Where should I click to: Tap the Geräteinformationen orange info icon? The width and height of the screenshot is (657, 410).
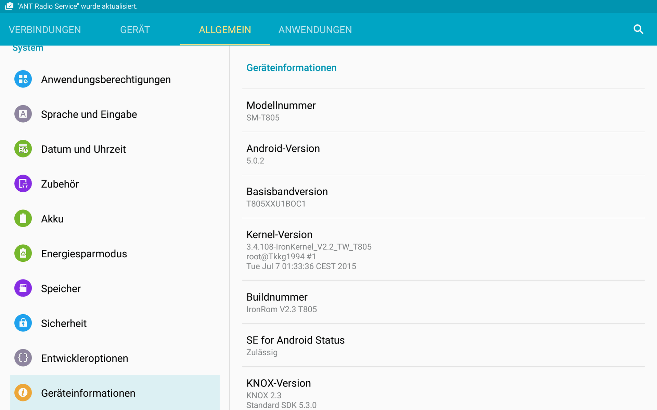coord(23,393)
